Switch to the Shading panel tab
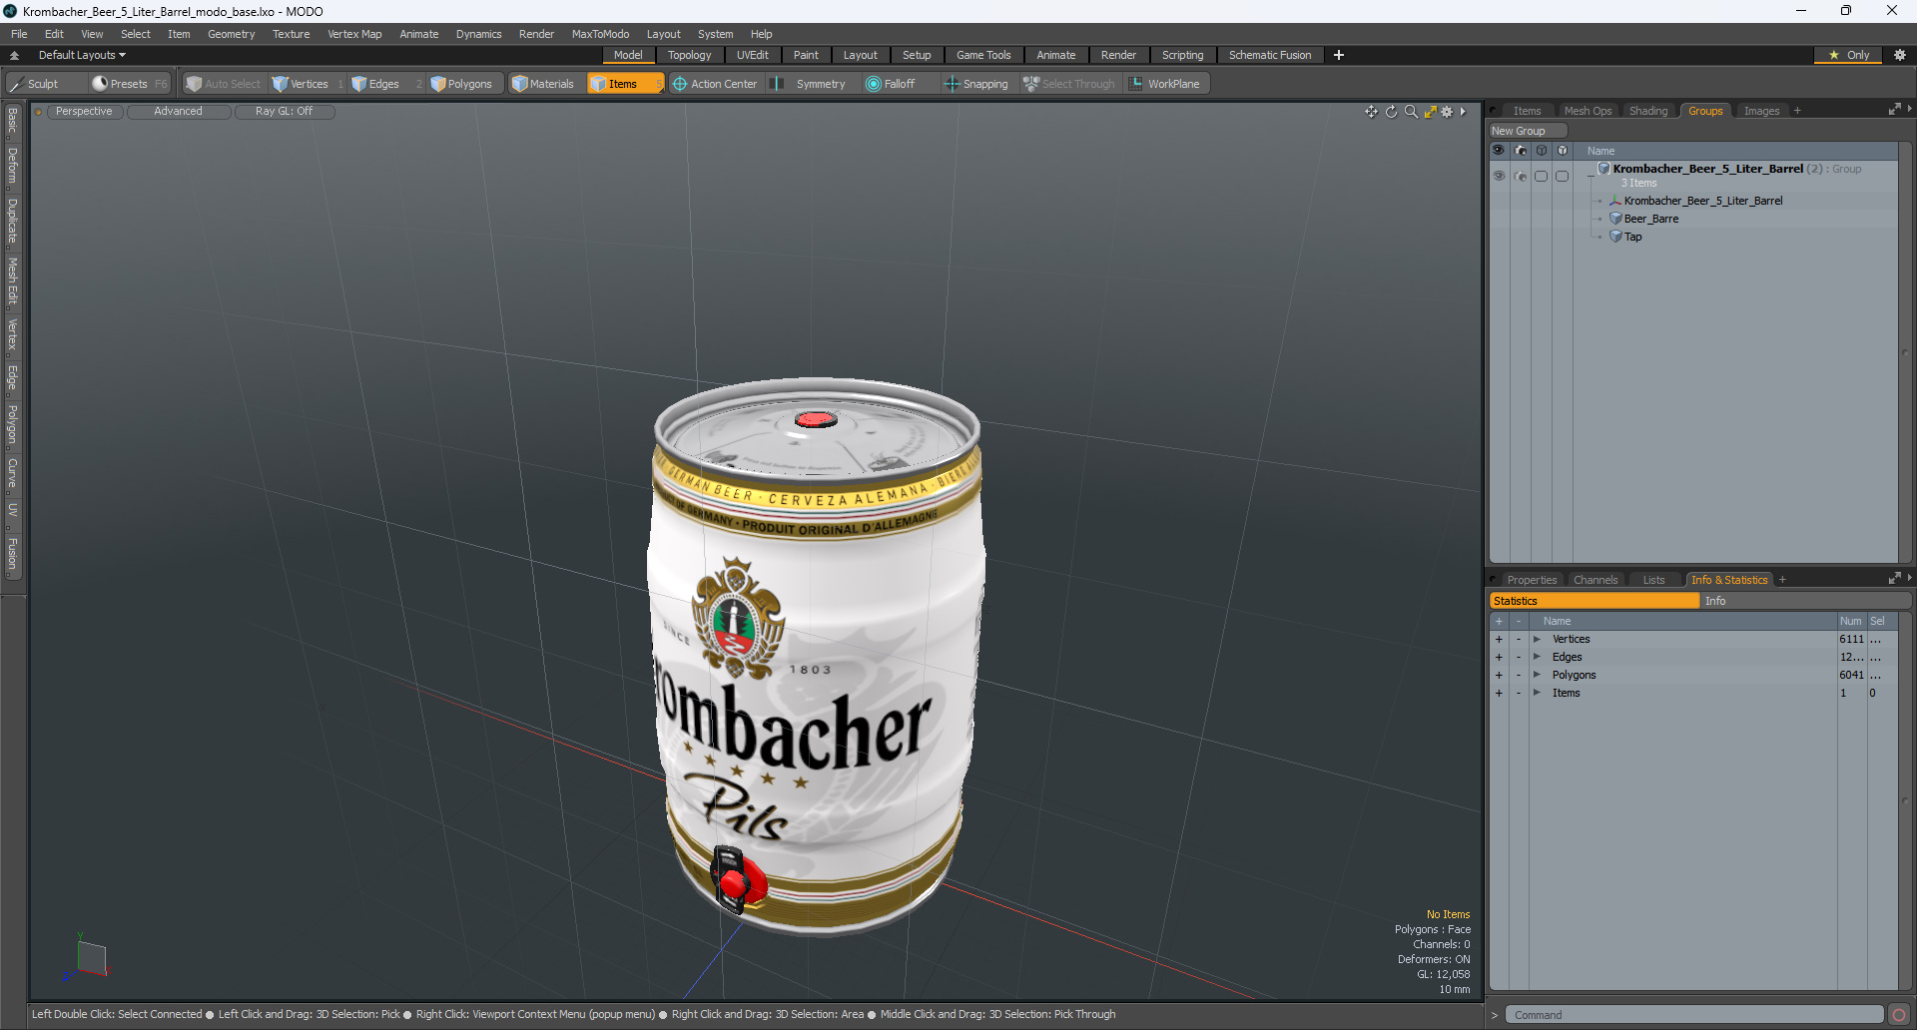 (x=1648, y=111)
